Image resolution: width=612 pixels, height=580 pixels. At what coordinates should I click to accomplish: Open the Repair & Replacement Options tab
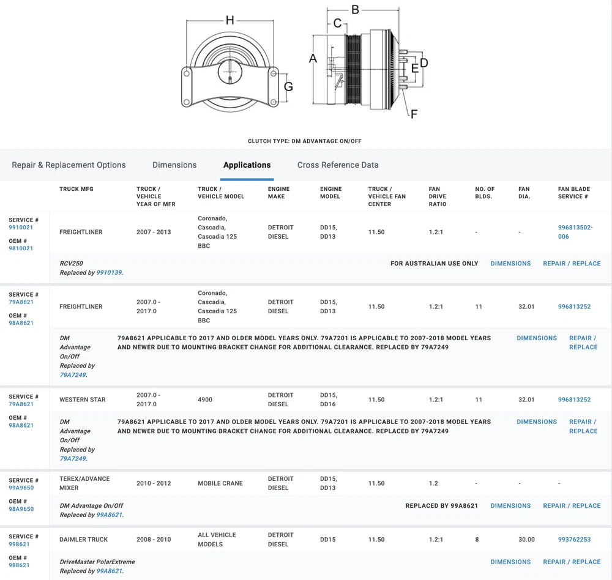[69, 165]
